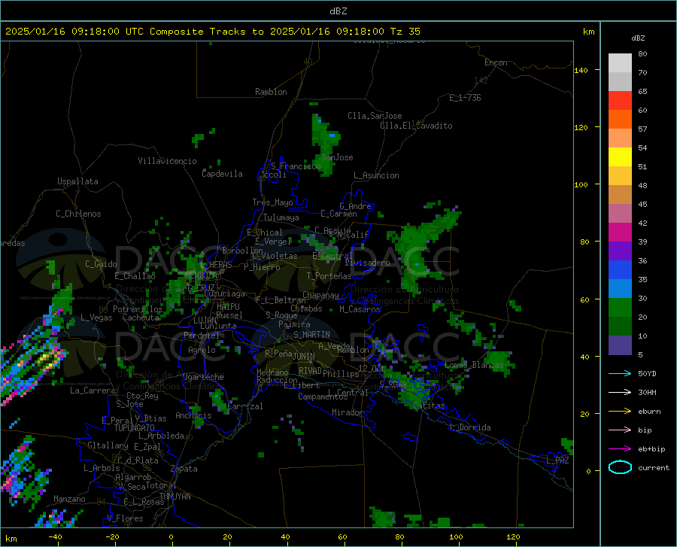Select the slate purple legend swatch above 5
The width and height of the screenshot is (677, 547).
620,345
